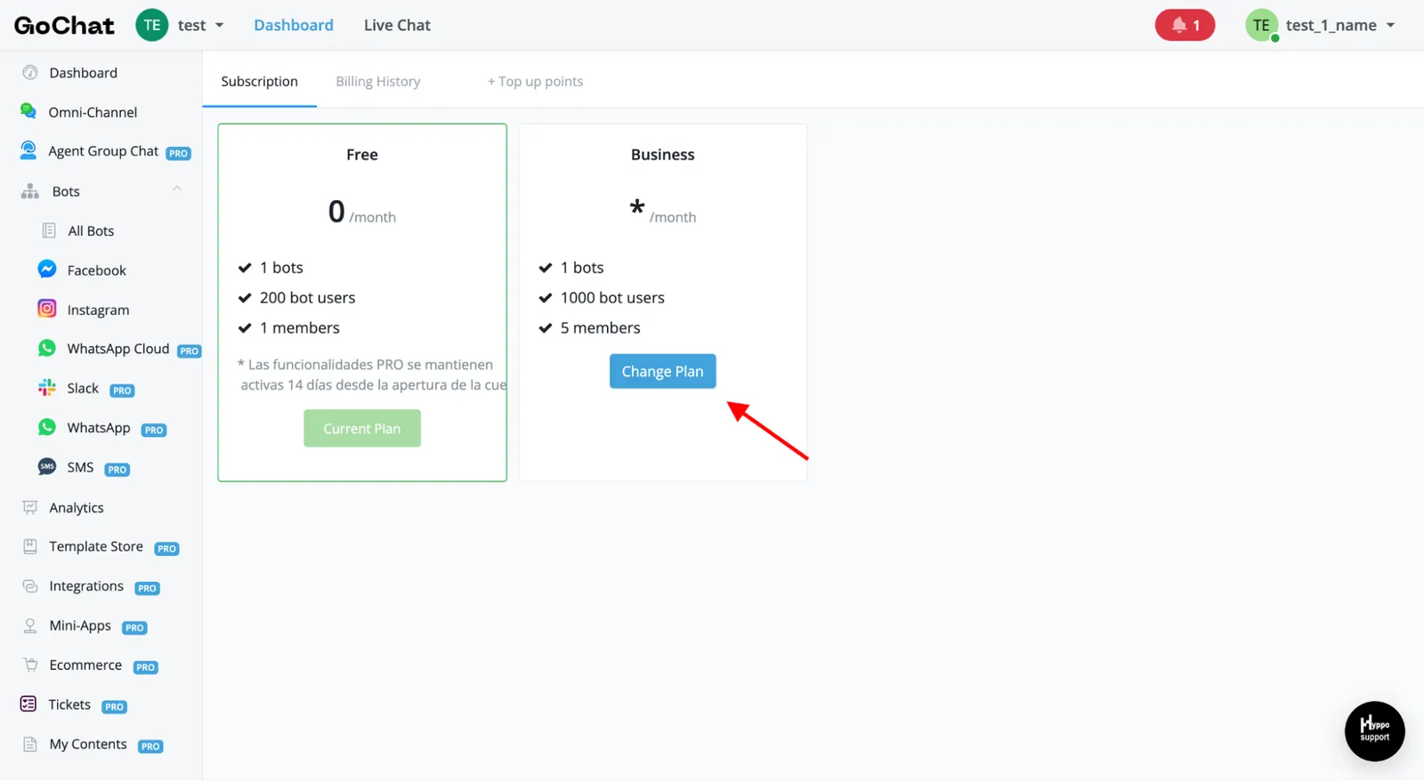Go to Live Chat

click(x=397, y=26)
